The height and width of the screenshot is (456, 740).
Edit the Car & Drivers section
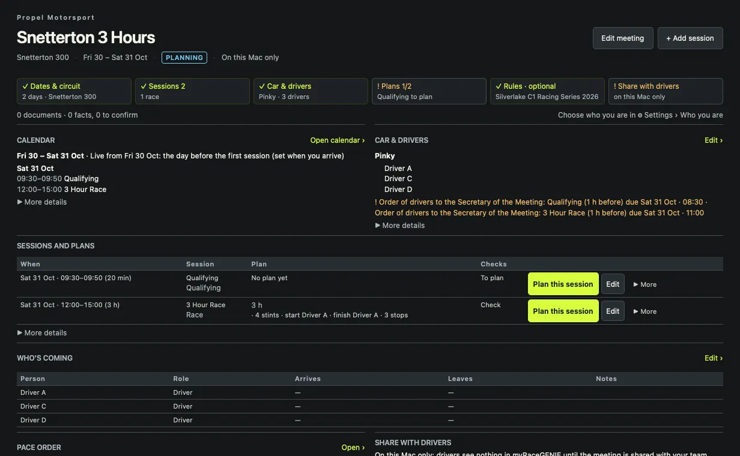(x=714, y=140)
